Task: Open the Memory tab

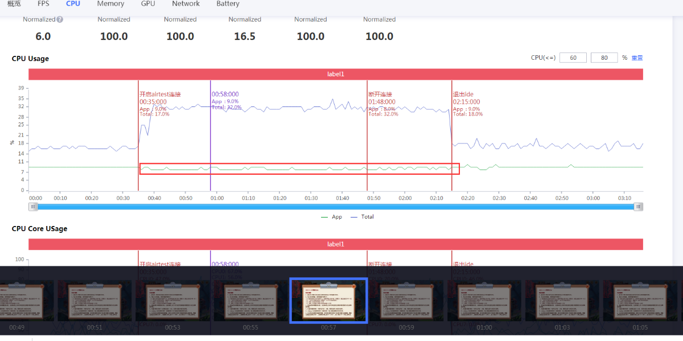Action: (110, 3)
